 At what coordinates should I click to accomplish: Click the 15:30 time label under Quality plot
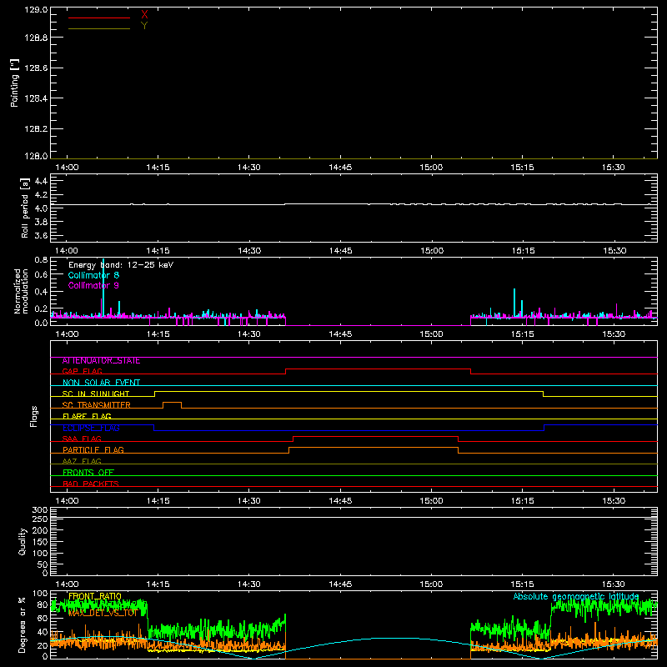(x=614, y=584)
